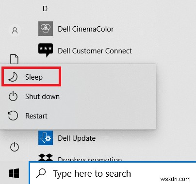Open the user account icon in Start sidebar
Image resolution: width=196 pixels, height=184 pixels.
coord(15,30)
